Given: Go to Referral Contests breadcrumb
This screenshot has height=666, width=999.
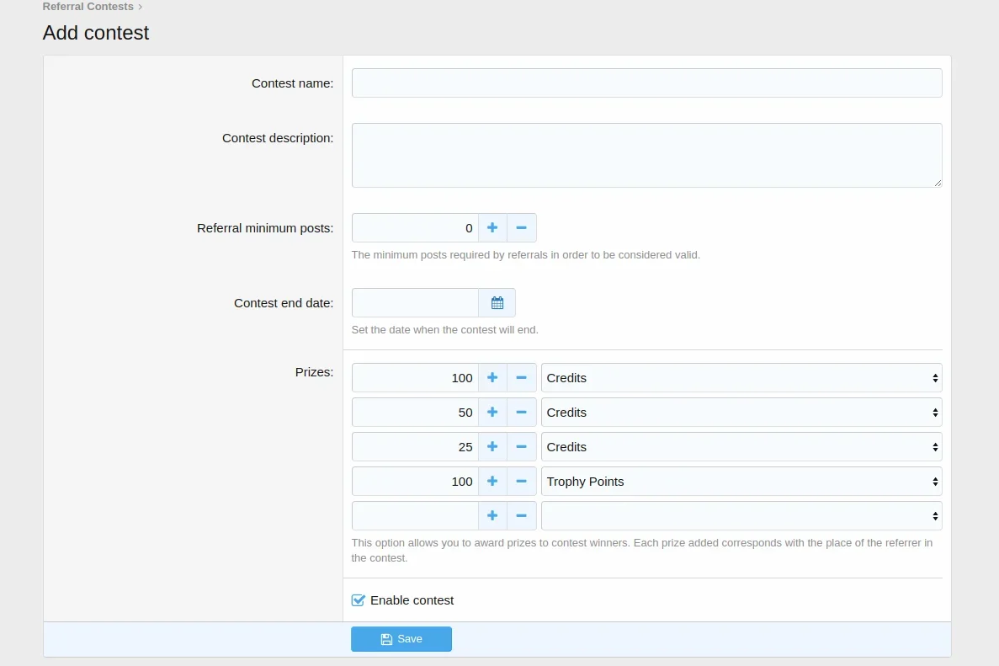Looking at the screenshot, I should (88, 7).
